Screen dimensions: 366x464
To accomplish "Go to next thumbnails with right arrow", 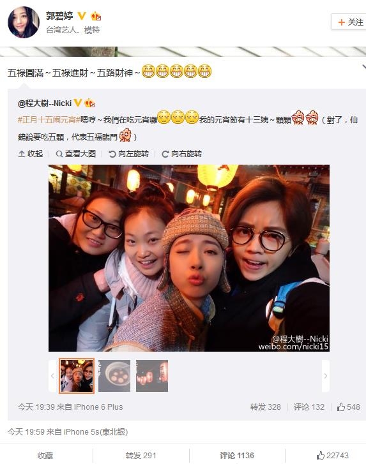I will click(x=325, y=376).
